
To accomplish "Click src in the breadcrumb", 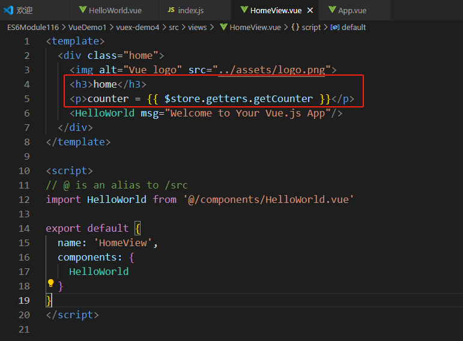I will point(174,28).
